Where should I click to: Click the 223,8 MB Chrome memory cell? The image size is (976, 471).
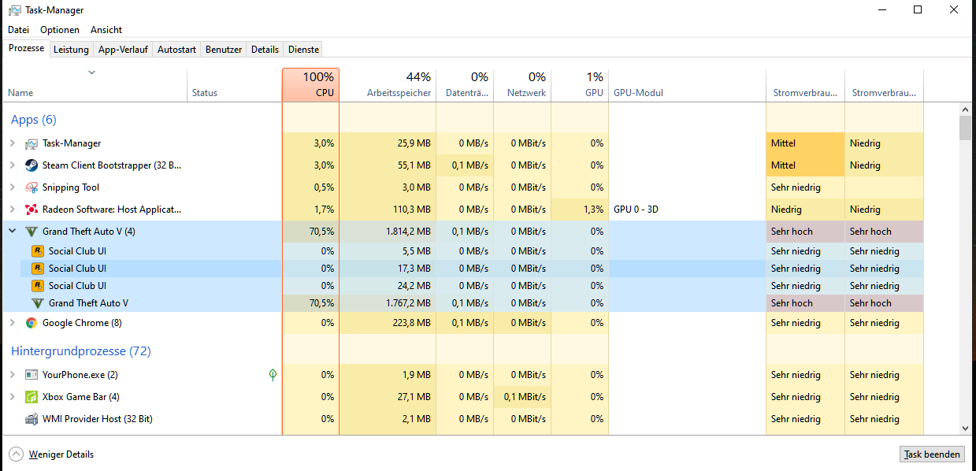[x=388, y=323]
